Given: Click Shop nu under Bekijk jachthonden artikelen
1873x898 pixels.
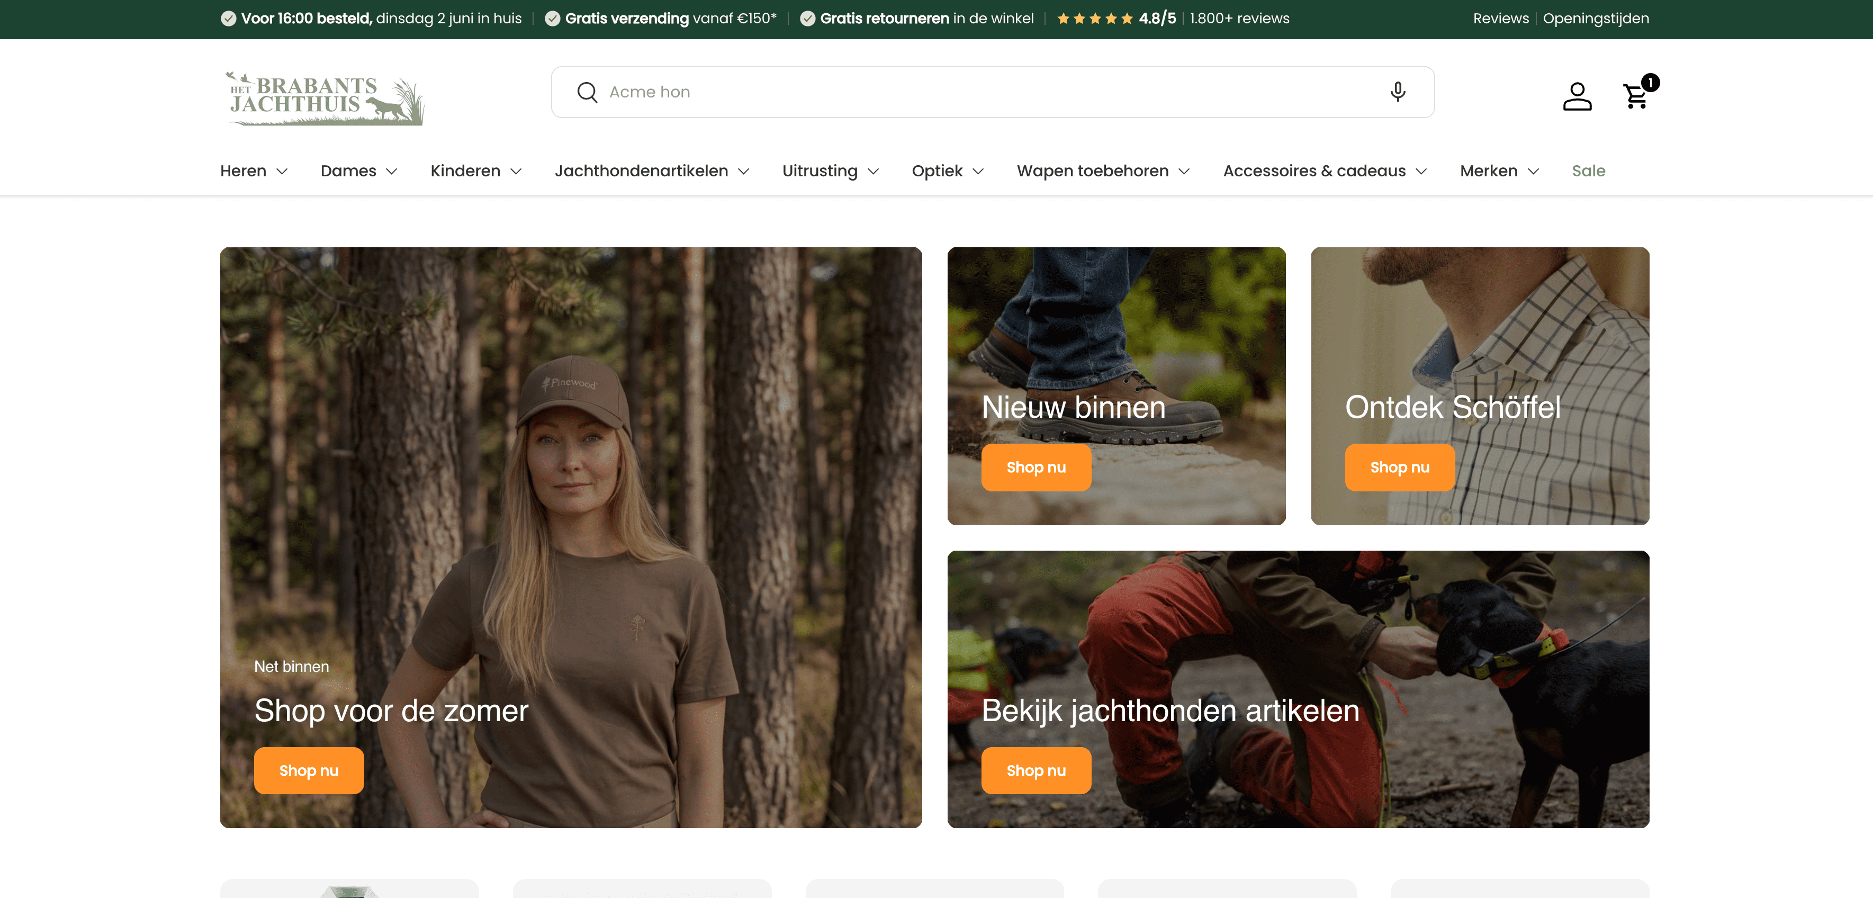Looking at the screenshot, I should pyautogui.click(x=1035, y=770).
